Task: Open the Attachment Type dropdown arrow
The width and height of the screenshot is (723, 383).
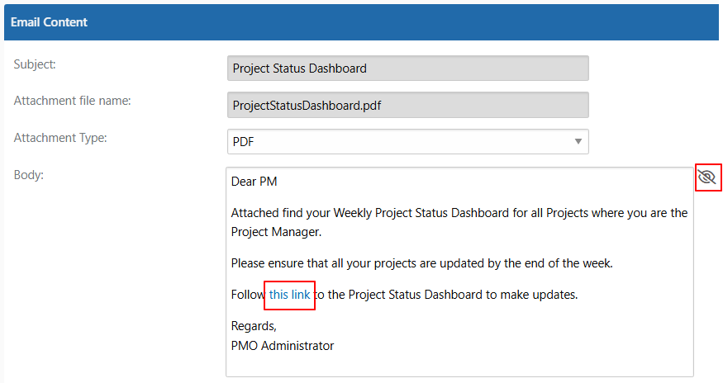Action: [578, 141]
